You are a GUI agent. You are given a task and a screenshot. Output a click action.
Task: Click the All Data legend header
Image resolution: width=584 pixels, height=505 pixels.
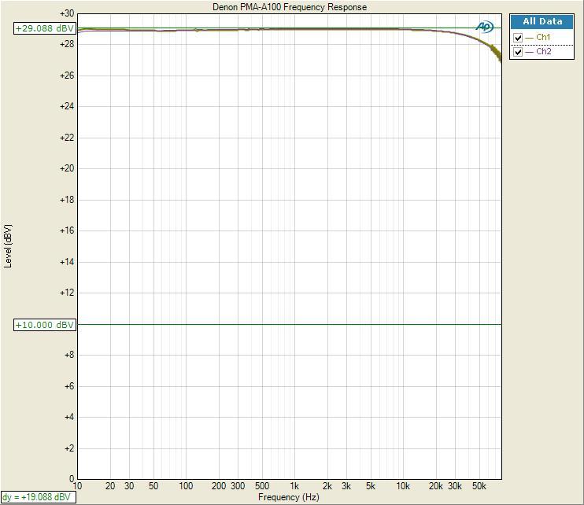pyautogui.click(x=542, y=21)
